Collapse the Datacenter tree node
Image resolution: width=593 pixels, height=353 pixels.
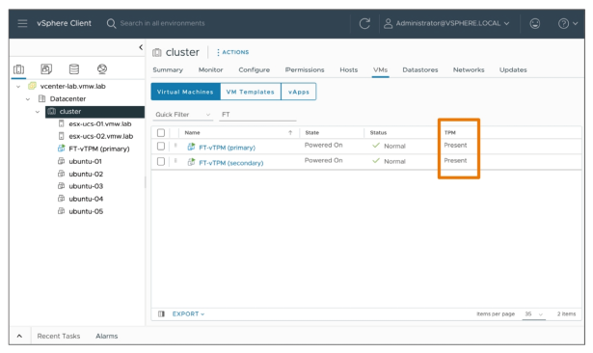click(x=28, y=99)
